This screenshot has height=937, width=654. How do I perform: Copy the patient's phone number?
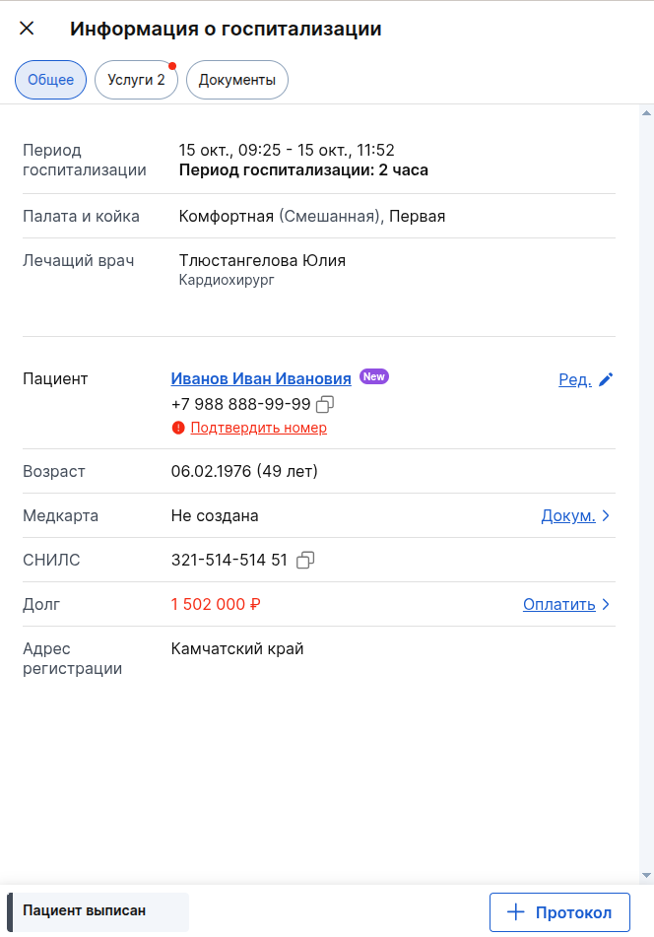tap(325, 403)
